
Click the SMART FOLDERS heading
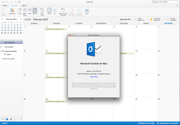pos(8,59)
